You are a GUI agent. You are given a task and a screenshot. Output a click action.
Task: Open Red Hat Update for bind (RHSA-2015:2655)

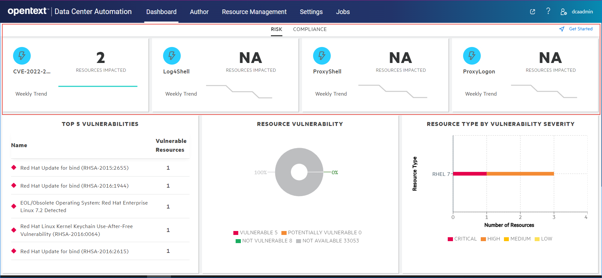(75, 168)
